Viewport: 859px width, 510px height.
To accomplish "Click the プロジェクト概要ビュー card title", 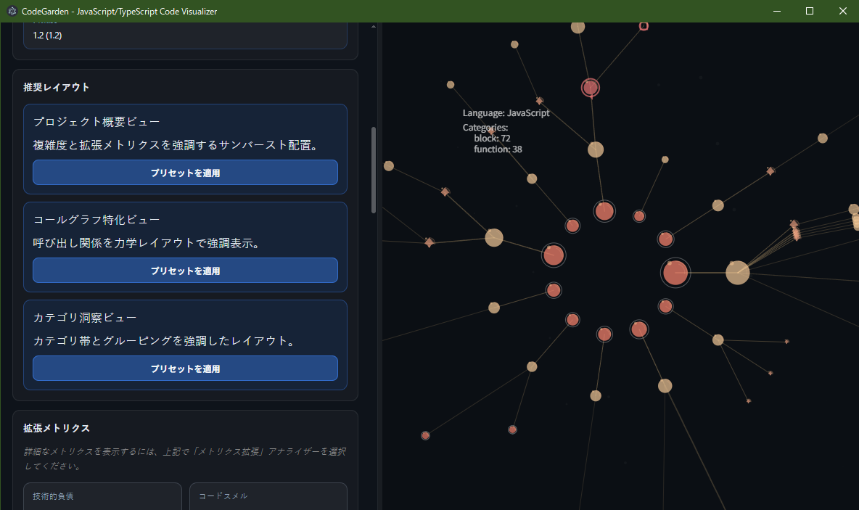I will point(96,122).
